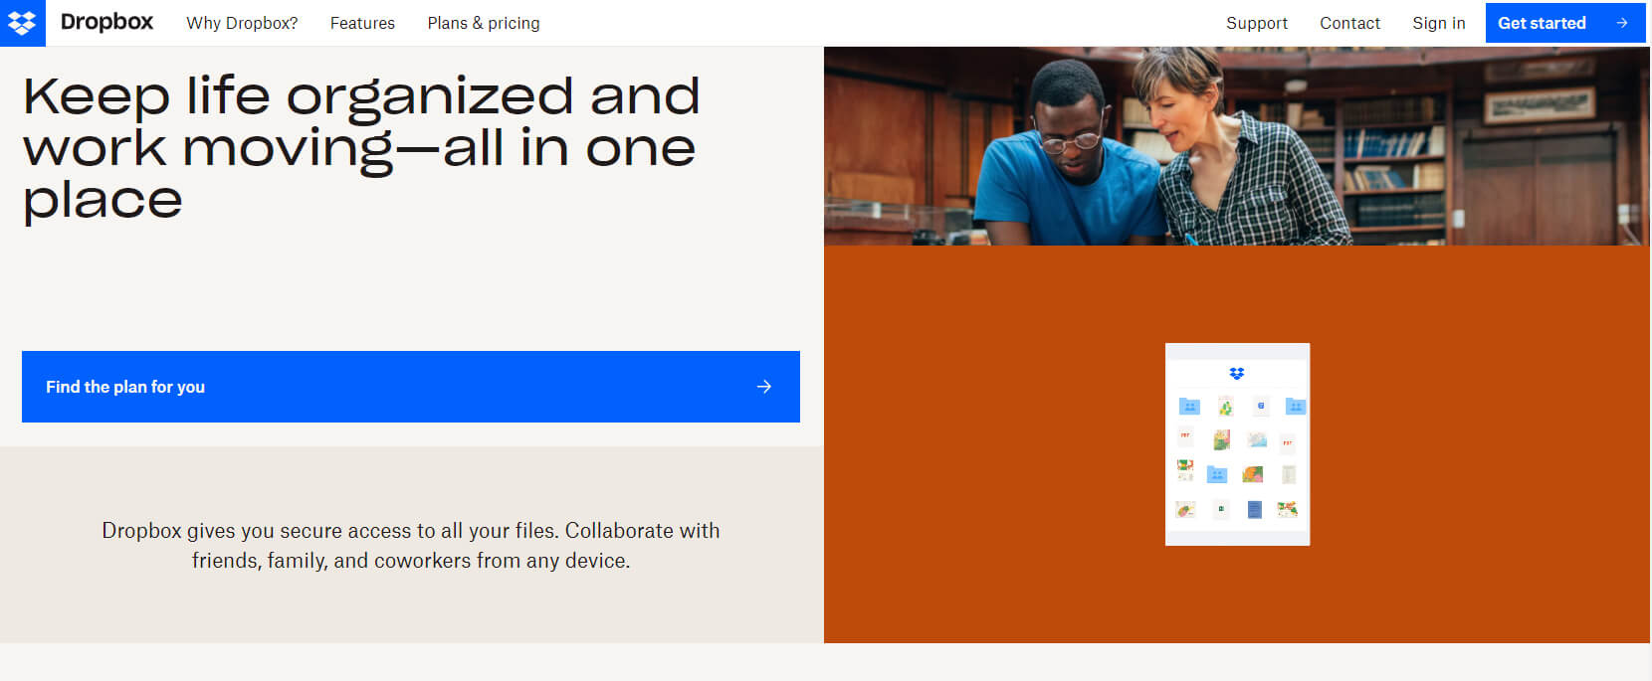This screenshot has width=1652, height=681.
Task: Click the headline Keep life organized text
Action: click(361, 148)
